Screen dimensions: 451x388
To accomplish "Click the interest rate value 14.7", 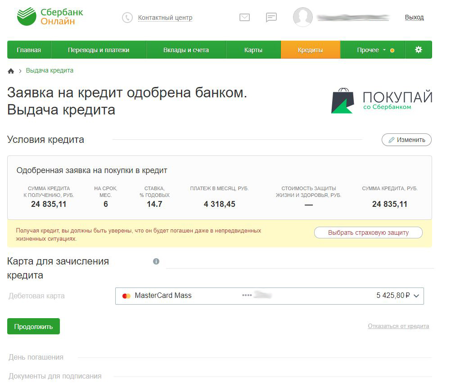I will coord(154,204).
